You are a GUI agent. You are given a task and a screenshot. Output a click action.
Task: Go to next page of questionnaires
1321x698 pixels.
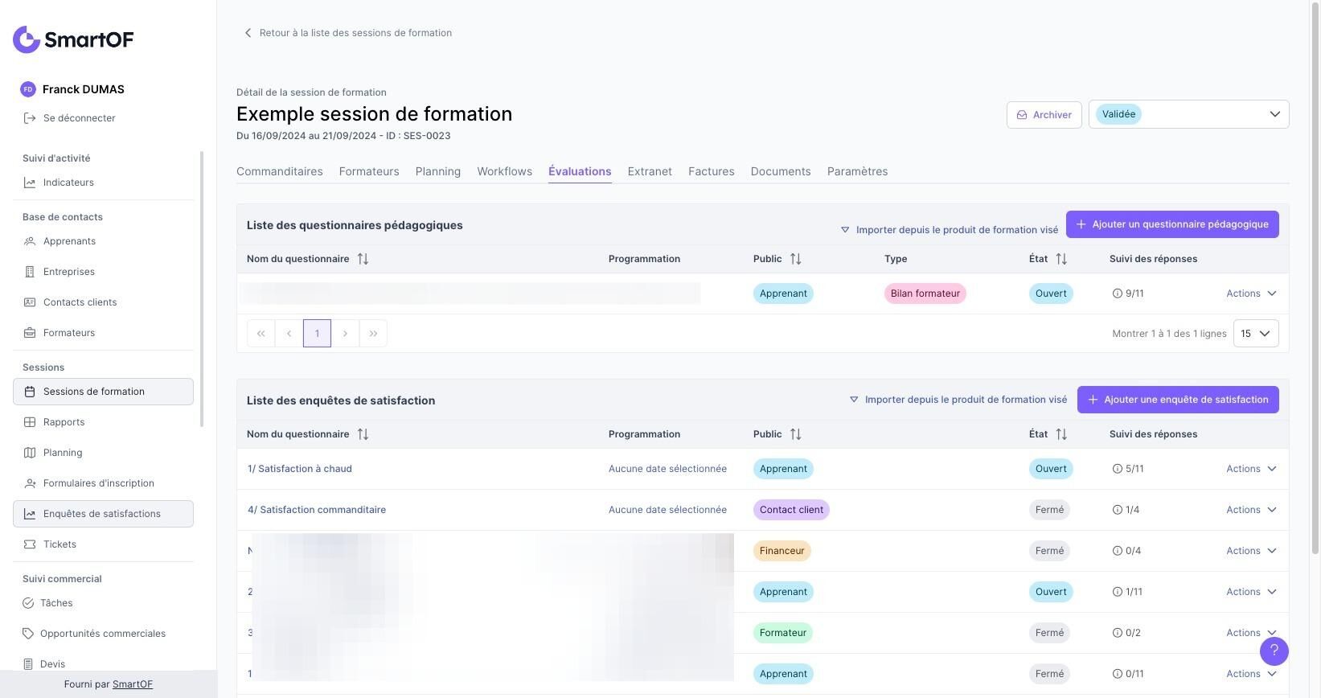click(x=345, y=334)
